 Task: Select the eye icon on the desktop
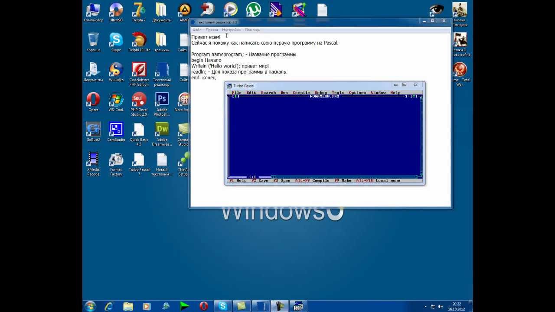click(436, 10)
